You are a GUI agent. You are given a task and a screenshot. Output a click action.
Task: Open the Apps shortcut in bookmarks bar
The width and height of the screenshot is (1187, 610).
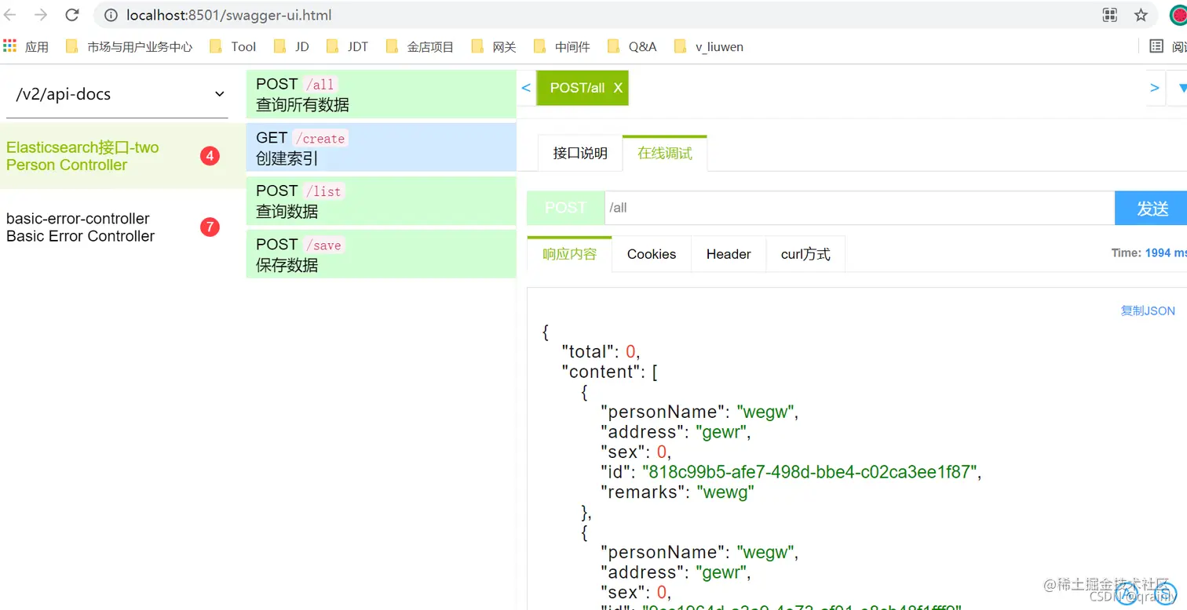pyautogui.click(x=26, y=47)
